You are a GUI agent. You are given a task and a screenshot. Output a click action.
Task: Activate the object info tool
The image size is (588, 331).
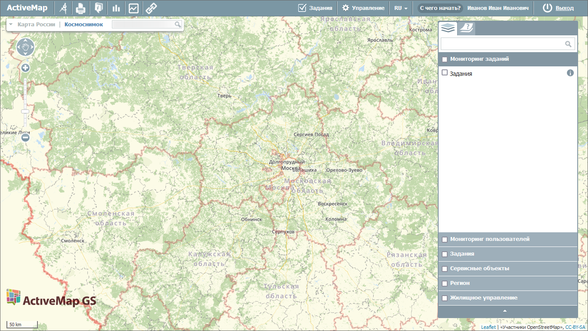99,8
